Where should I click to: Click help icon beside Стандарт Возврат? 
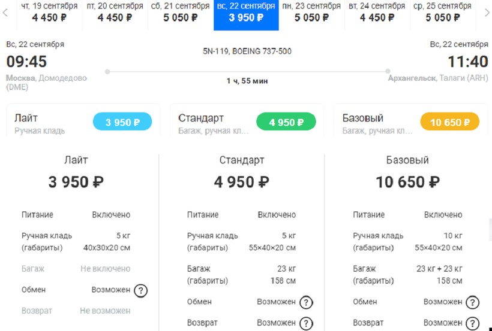[306, 324]
